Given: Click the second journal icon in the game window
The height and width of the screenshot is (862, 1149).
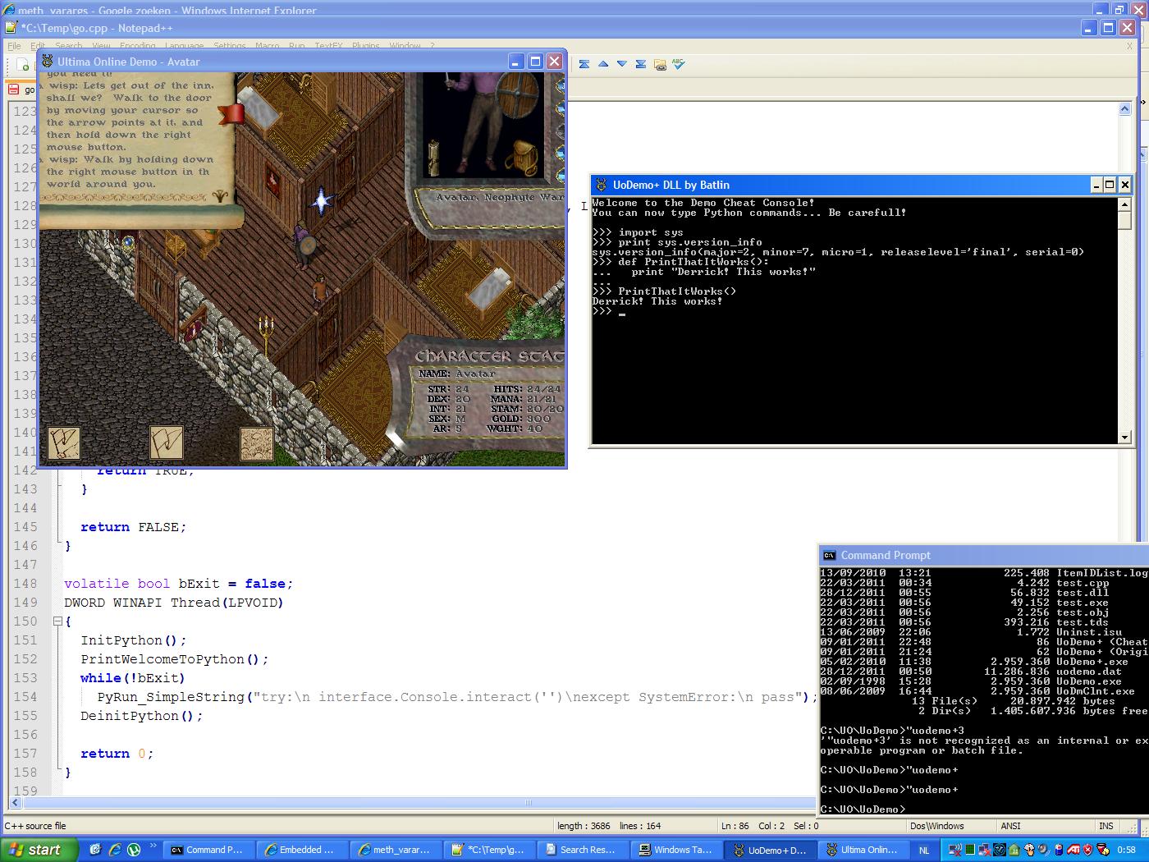Looking at the screenshot, I should (x=167, y=443).
